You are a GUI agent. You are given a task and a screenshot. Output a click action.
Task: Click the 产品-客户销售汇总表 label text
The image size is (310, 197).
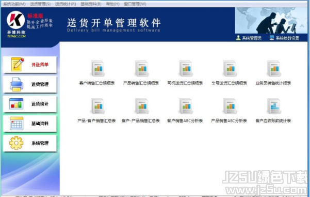[96, 120]
